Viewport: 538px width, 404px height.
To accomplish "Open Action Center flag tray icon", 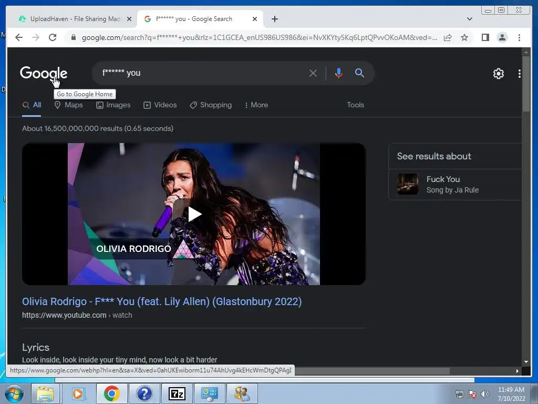I will 472,395.
